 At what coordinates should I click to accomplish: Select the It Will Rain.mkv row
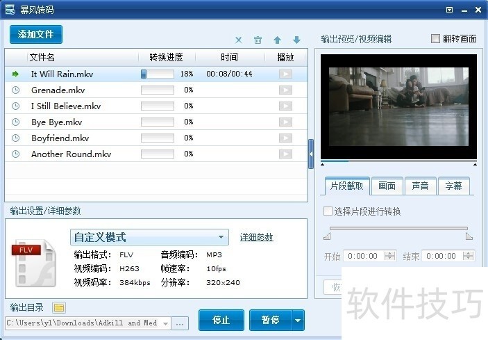tap(156, 74)
